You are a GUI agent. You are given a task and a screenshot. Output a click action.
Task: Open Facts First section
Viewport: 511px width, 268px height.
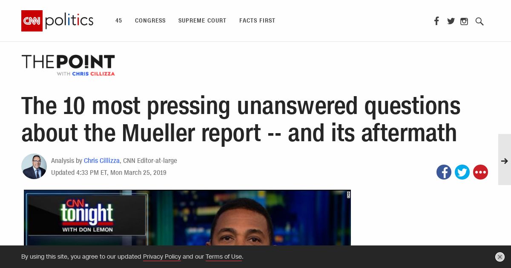pos(257,21)
